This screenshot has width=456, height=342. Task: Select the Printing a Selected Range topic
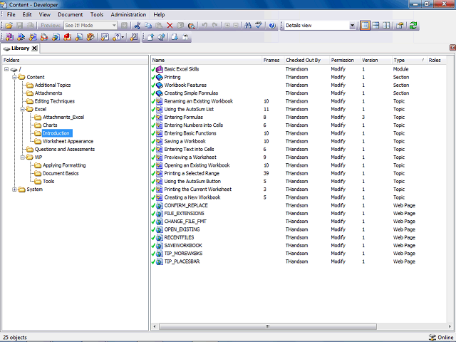(192, 173)
